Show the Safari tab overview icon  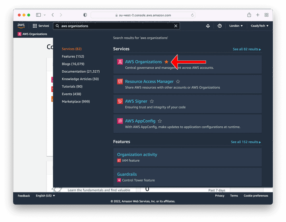coord(267,15)
